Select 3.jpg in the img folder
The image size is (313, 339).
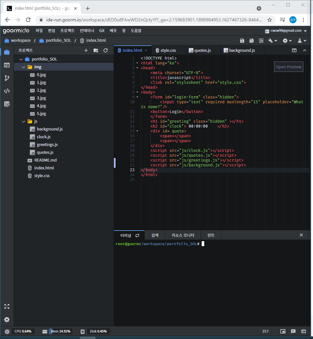pyautogui.click(x=41, y=98)
